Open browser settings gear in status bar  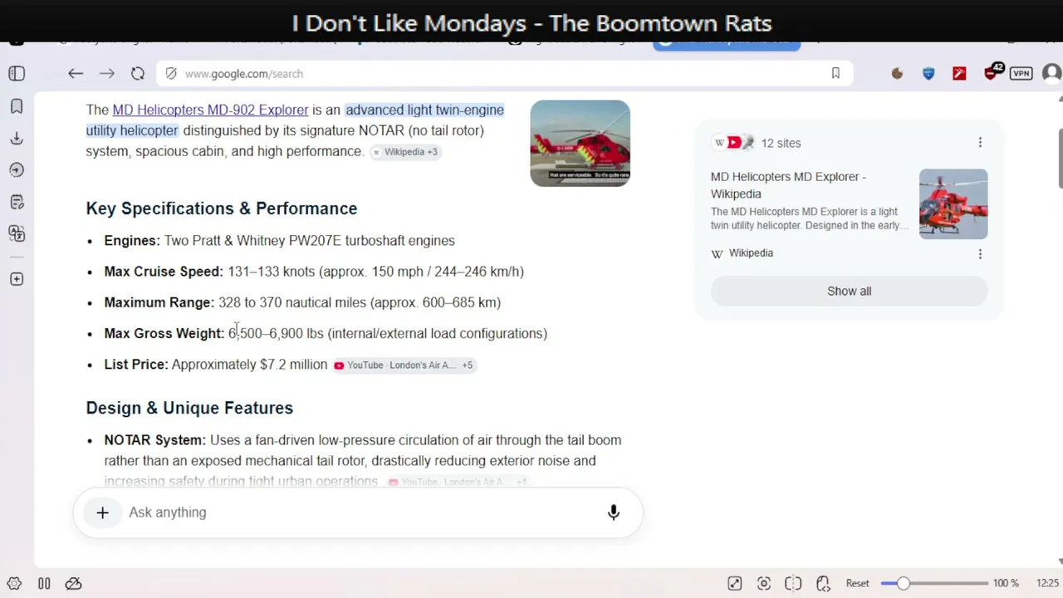14,584
